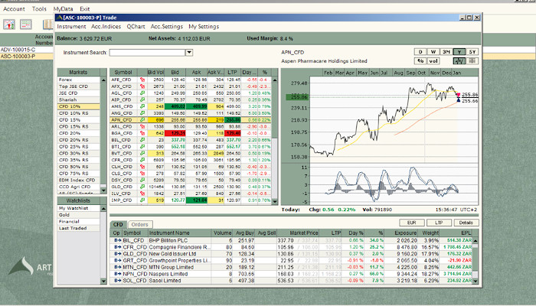Open the QChart menu
536x306 pixels.
(x=136, y=26)
